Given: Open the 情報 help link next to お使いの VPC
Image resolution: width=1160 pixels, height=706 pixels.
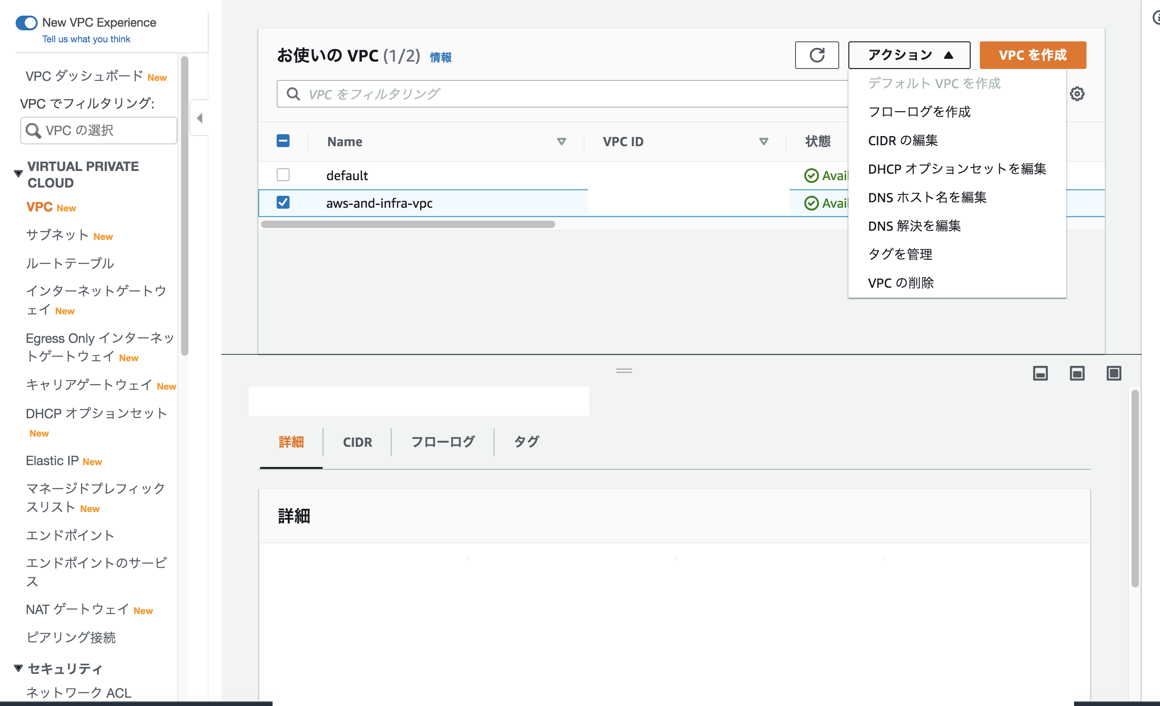Looking at the screenshot, I should coord(440,57).
